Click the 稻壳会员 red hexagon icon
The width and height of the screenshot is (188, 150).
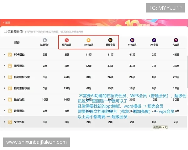(x=67, y=40)
